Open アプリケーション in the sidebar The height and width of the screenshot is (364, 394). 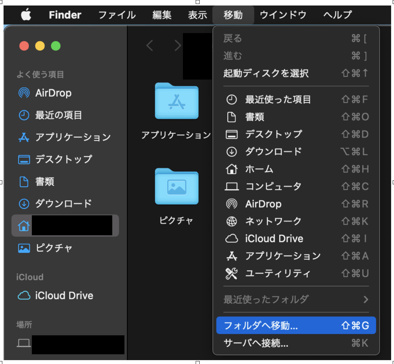[64, 137]
